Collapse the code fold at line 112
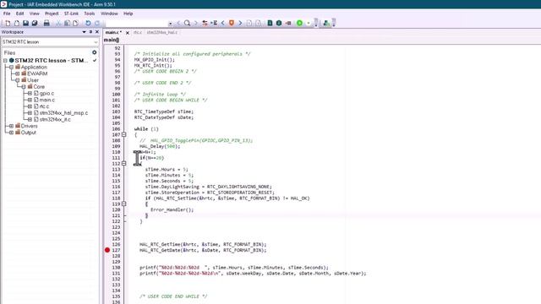 (x=124, y=164)
